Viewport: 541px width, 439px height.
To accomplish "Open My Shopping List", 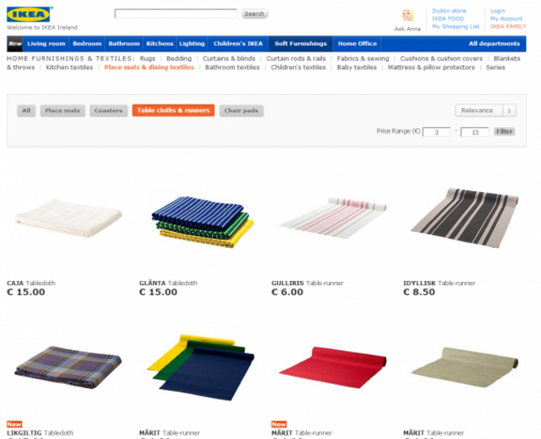I will [456, 27].
